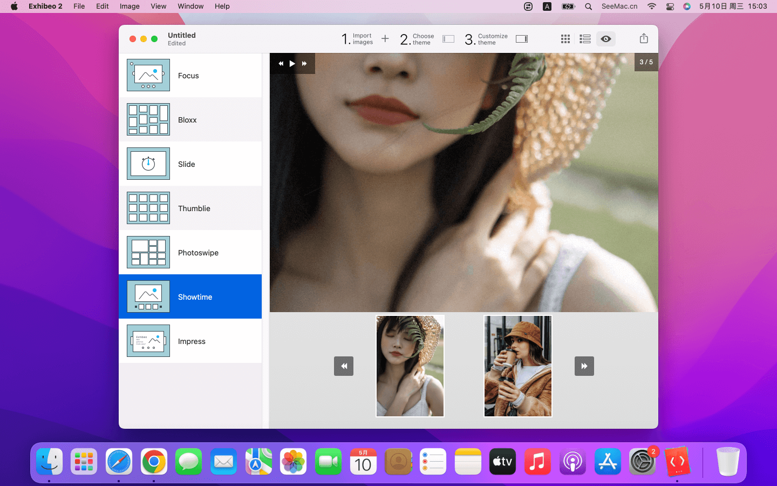777x486 pixels.
Task: Toggle the left theme sidebar panel icon
Action: point(448,39)
